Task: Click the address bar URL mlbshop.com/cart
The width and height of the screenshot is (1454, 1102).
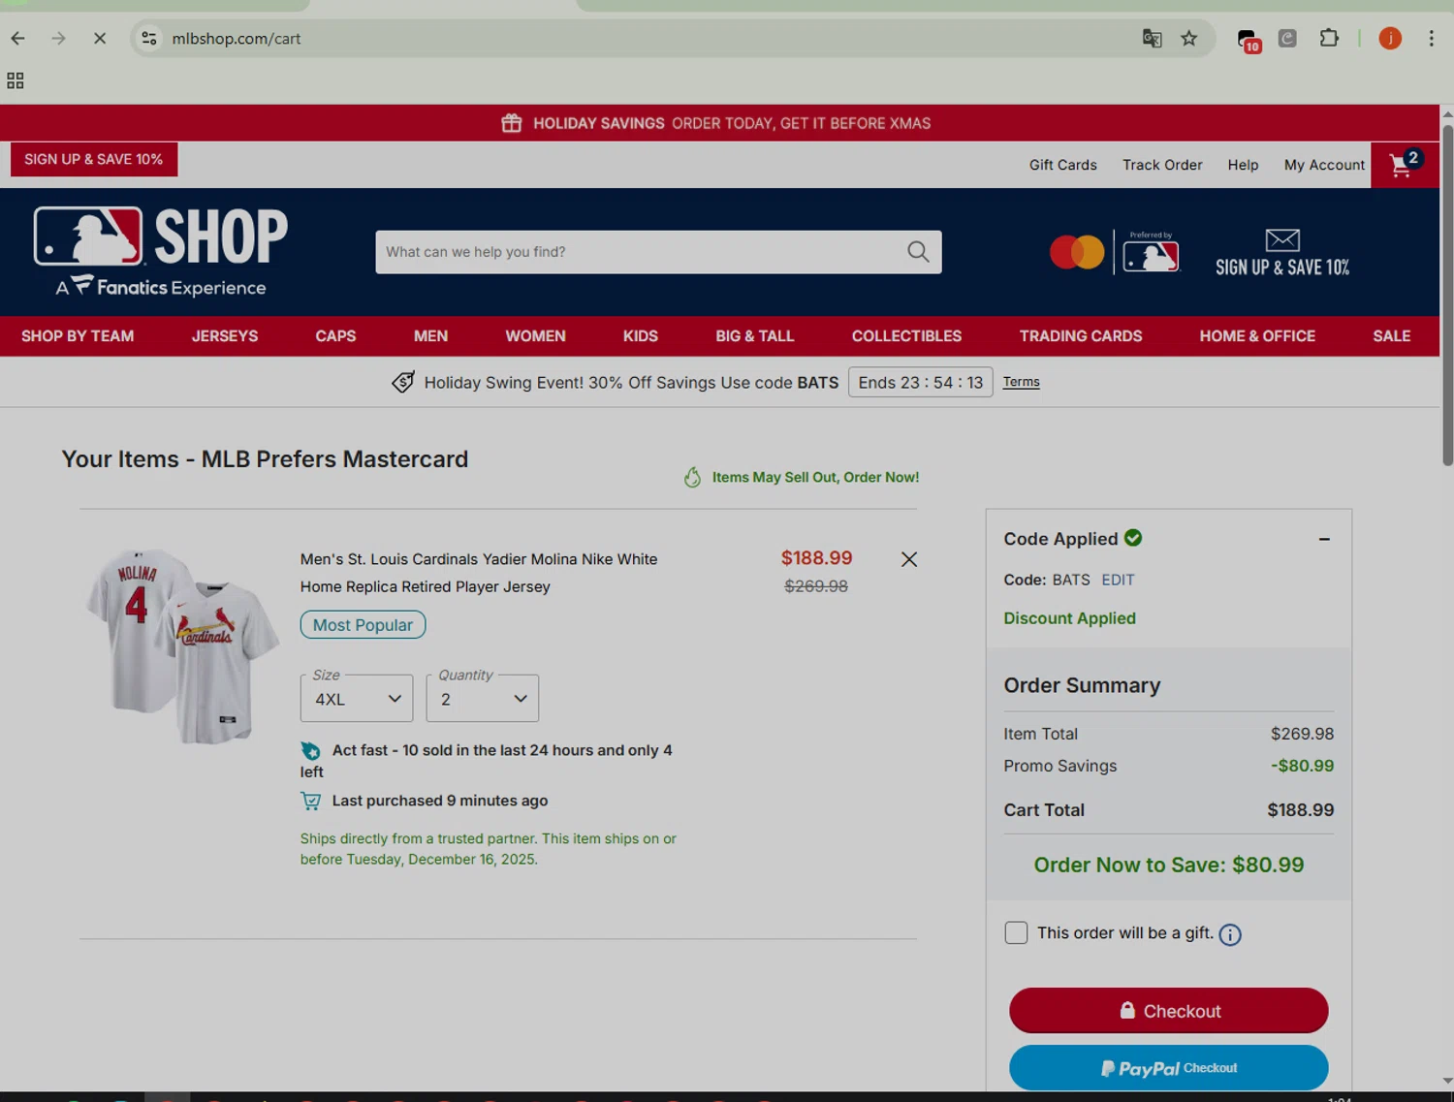Action: pyautogui.click(x=237, y=39)
